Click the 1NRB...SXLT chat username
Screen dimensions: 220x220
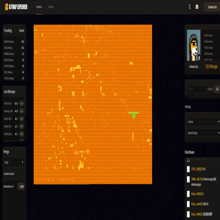point(197,179)
